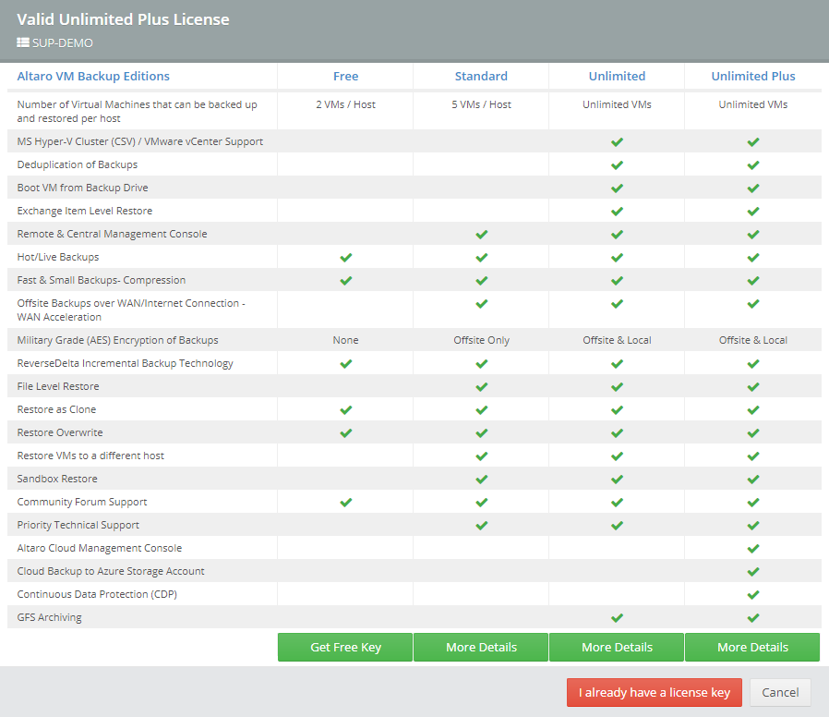Image resolution: width=829 pixels, height=717 pixels.
Task: Click the Remote & Central Management checkmark under Standard
Action: click(481, 234)
